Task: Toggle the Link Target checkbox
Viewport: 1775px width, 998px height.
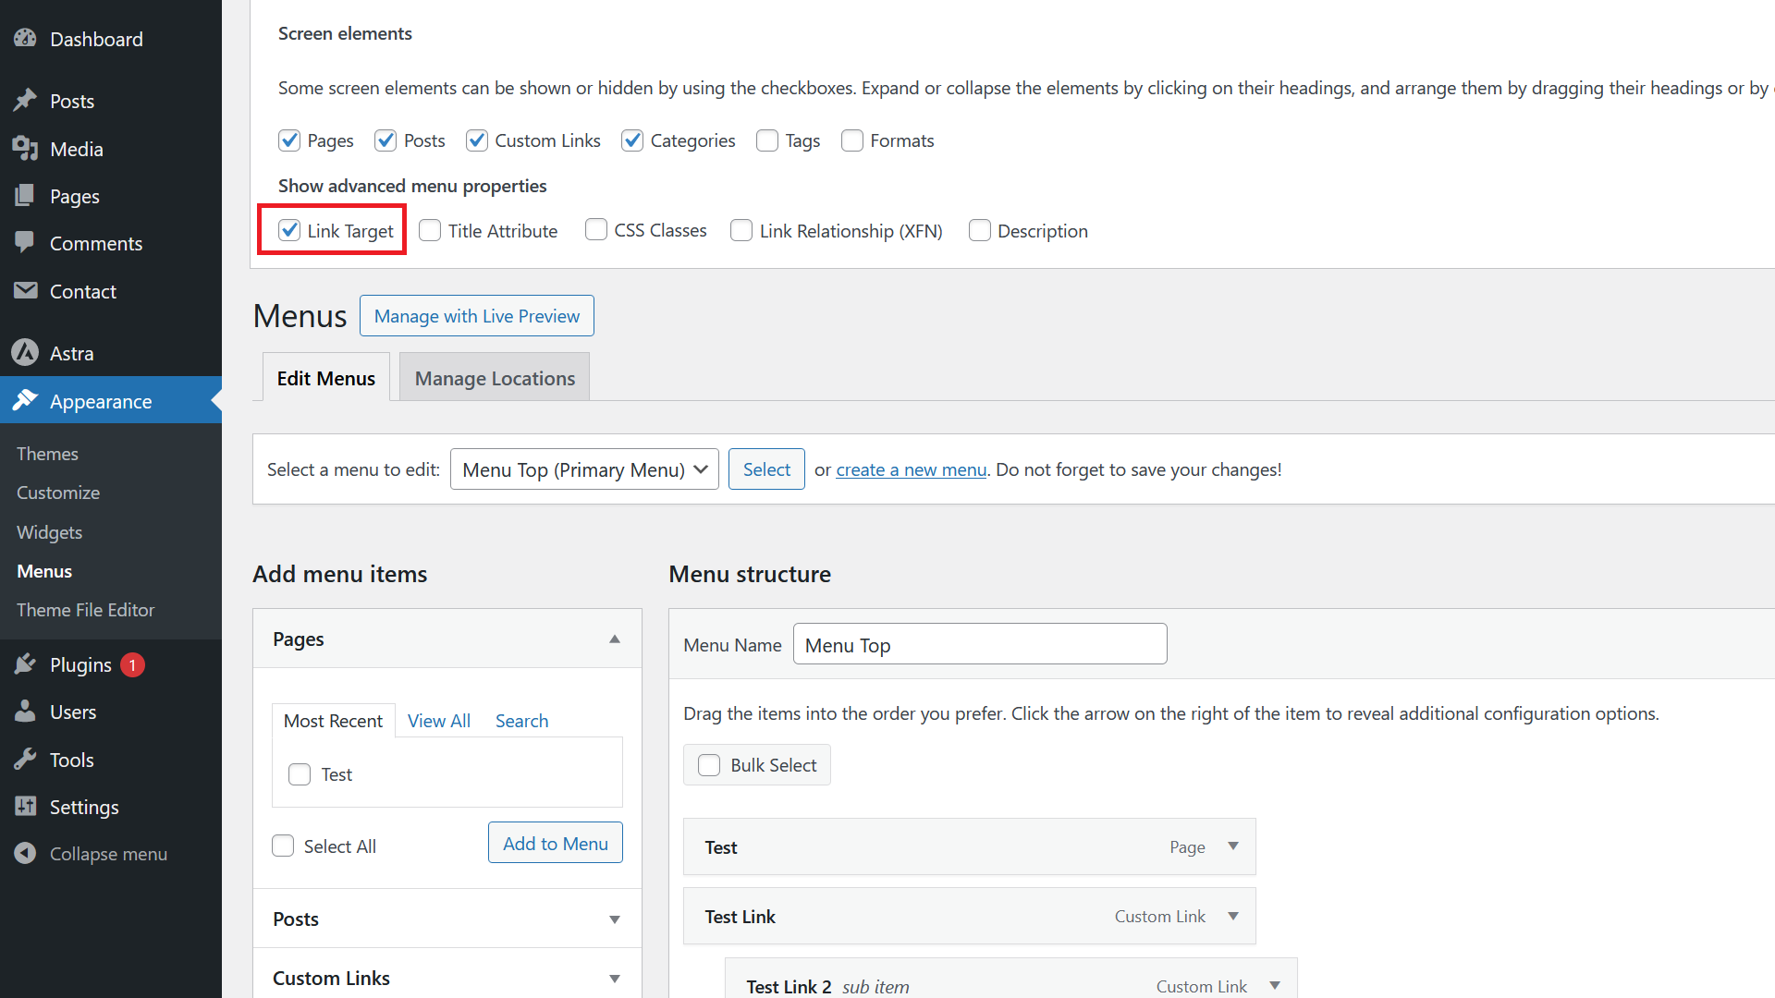Action: coord(289,230)
